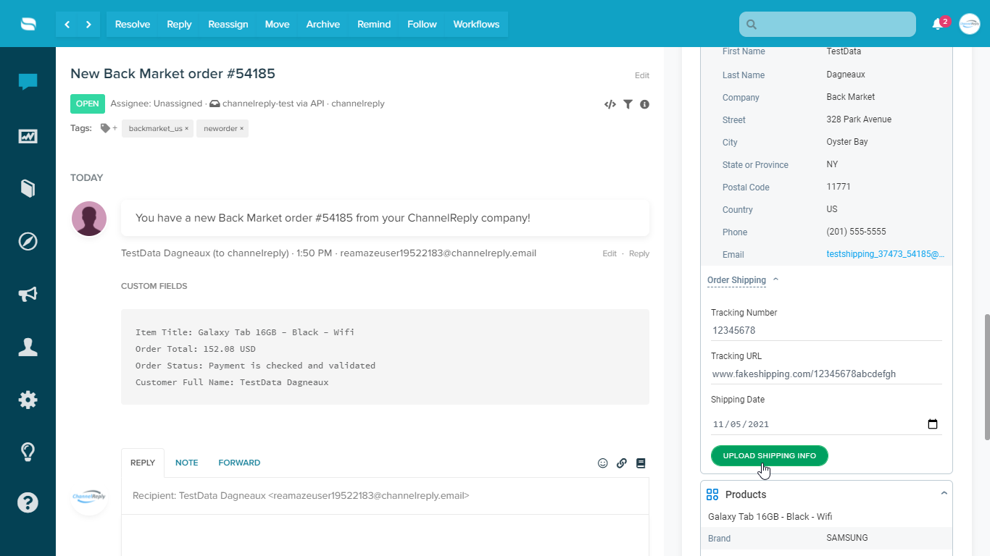
Task: Click Edit link under the message
Action: coord(610,253)
